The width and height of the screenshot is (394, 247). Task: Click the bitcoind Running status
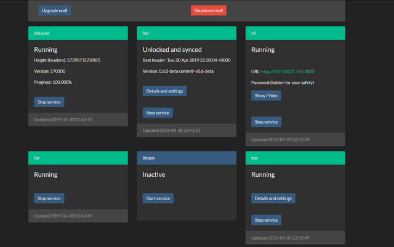46,49
